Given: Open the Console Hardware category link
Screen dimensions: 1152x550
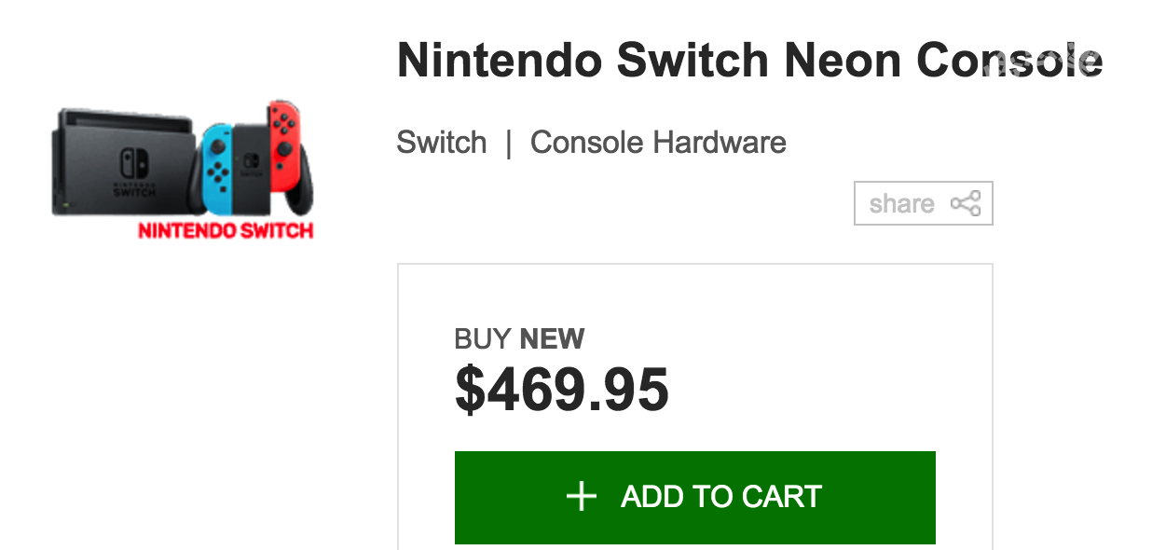Looking at the screenshot, I should pos(658,143).
